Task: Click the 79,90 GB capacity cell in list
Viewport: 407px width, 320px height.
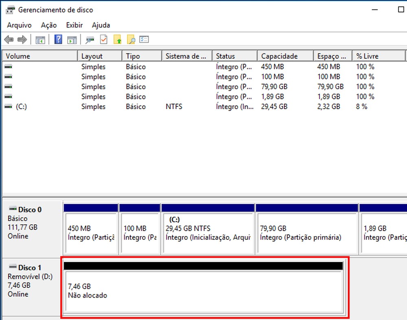Action: (274, 86)
